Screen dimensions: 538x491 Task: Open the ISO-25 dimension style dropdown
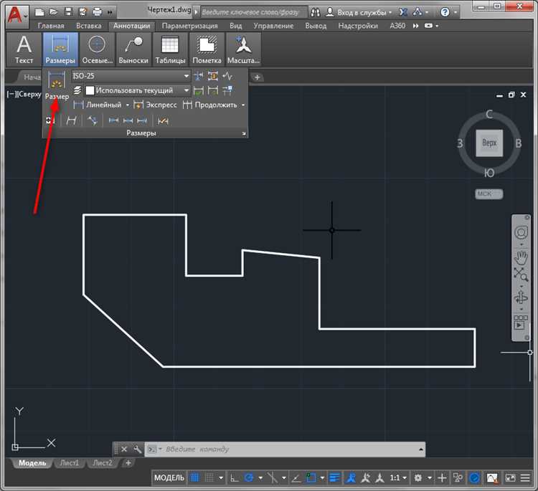187,76
